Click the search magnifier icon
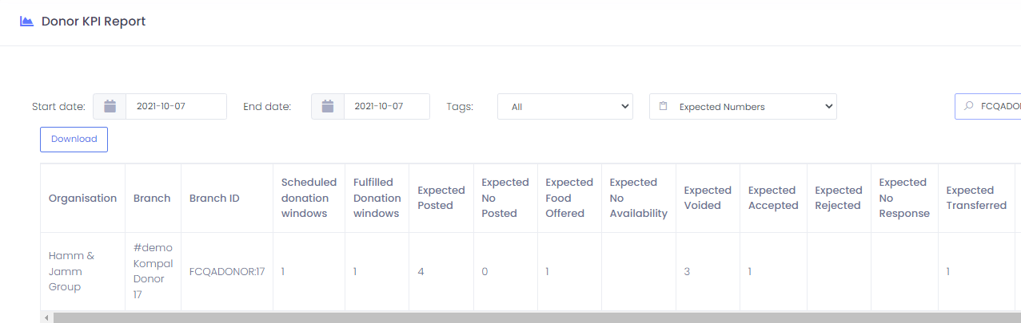 tap(969, 106)
